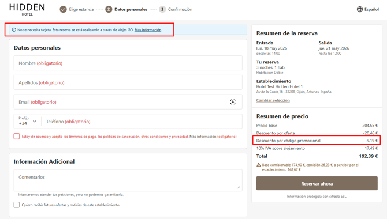
Task: Open the Más información banner link
Action: (x=148, y=30)
